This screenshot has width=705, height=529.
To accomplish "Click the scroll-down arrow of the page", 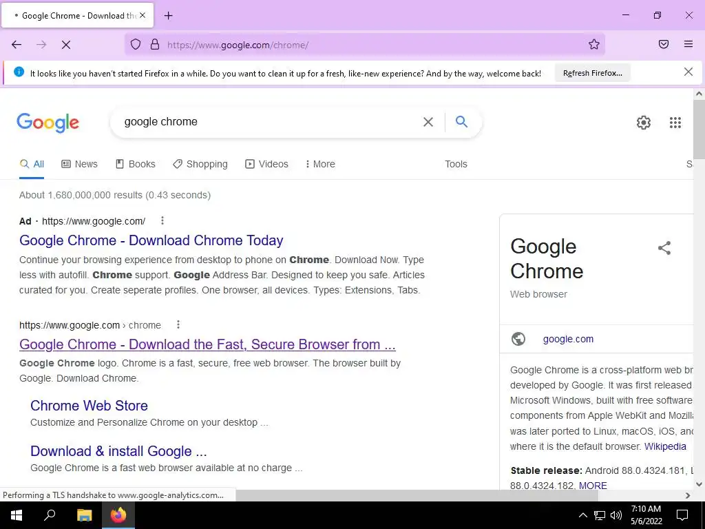I will tap(699, 484).
